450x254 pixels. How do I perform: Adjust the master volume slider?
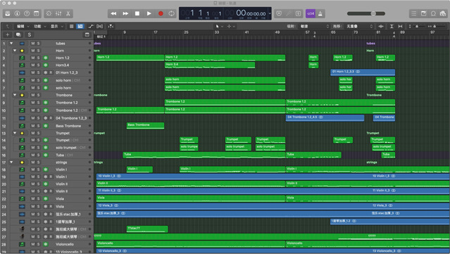[366, 13]
